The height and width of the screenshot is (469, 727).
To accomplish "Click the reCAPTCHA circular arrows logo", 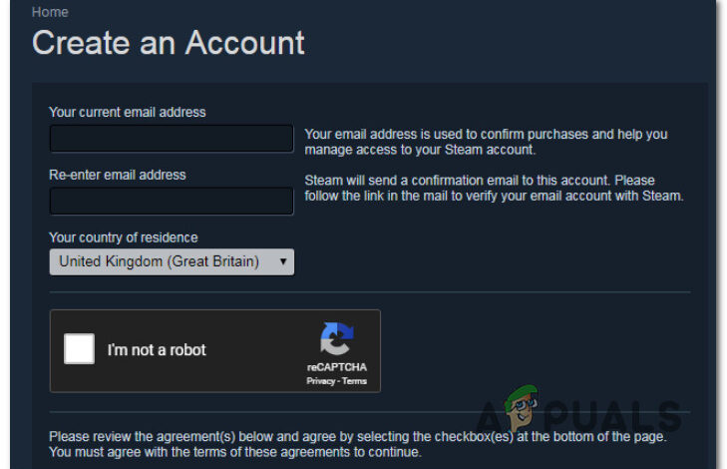I will pos(336,340).
